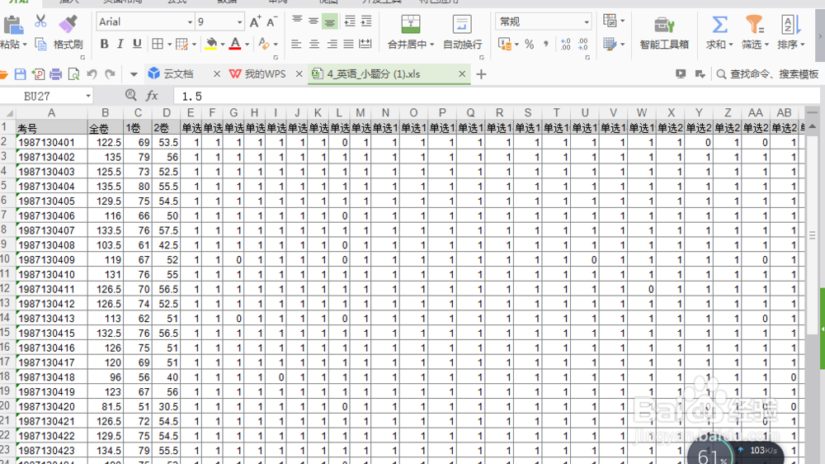This screenshot has height=464, width=825.
Task: Open the font size dropdown showing 9
Action: click(x=239, y=22)
